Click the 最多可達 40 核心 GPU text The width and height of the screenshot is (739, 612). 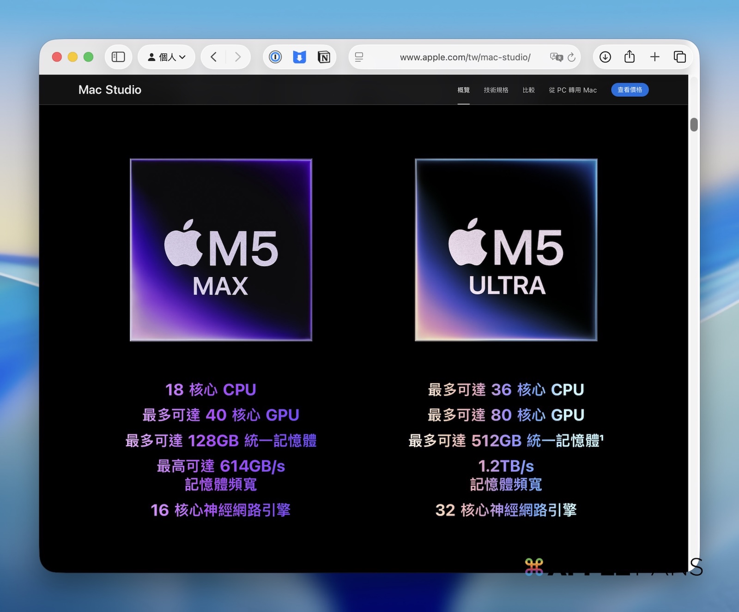(x=221, y=415)
